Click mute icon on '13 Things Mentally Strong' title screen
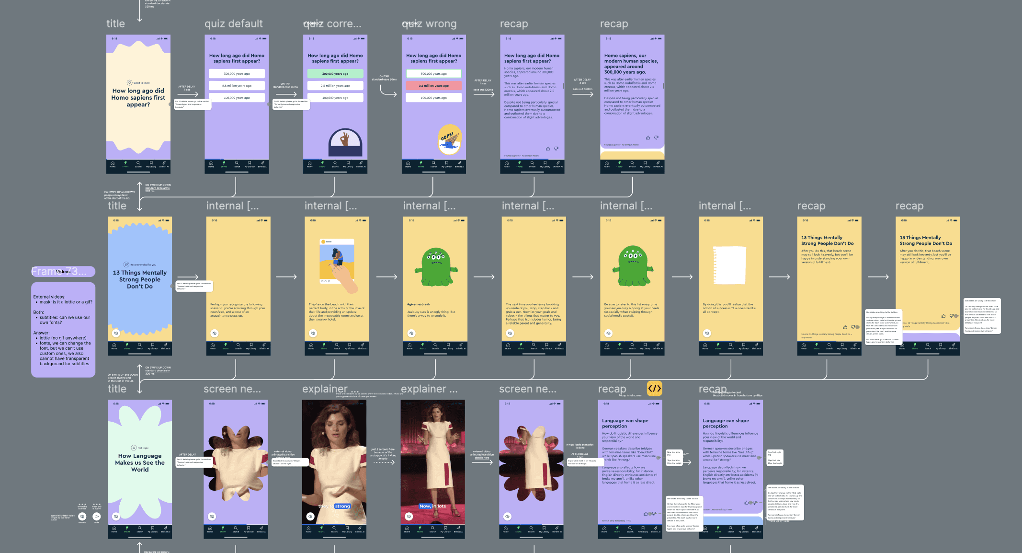 coord(116,333)
